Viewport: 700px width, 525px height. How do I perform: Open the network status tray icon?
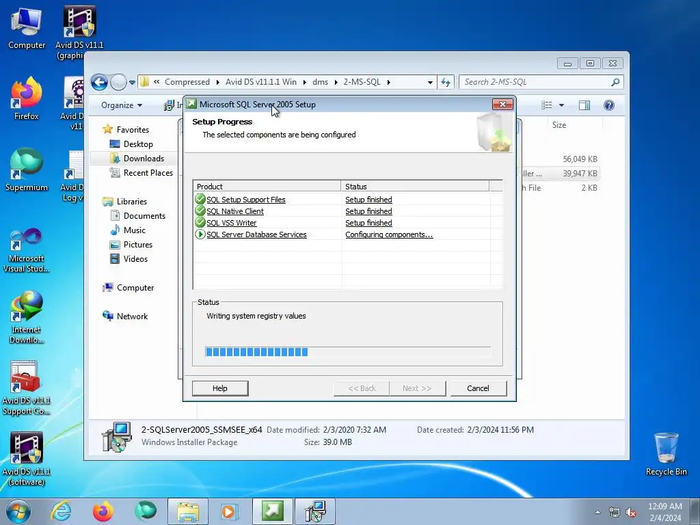pyautogui.click(x=615, y=513)
